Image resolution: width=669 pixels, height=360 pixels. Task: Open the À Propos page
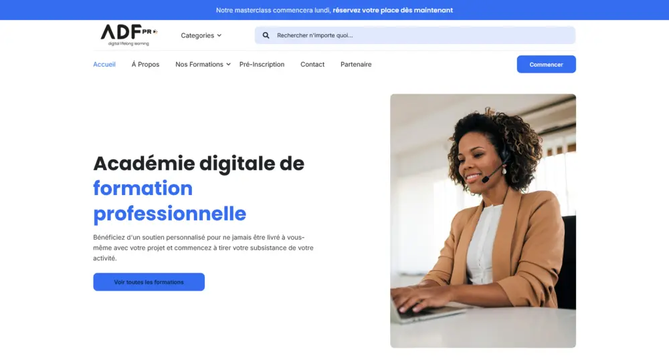[x=145, y=64]
